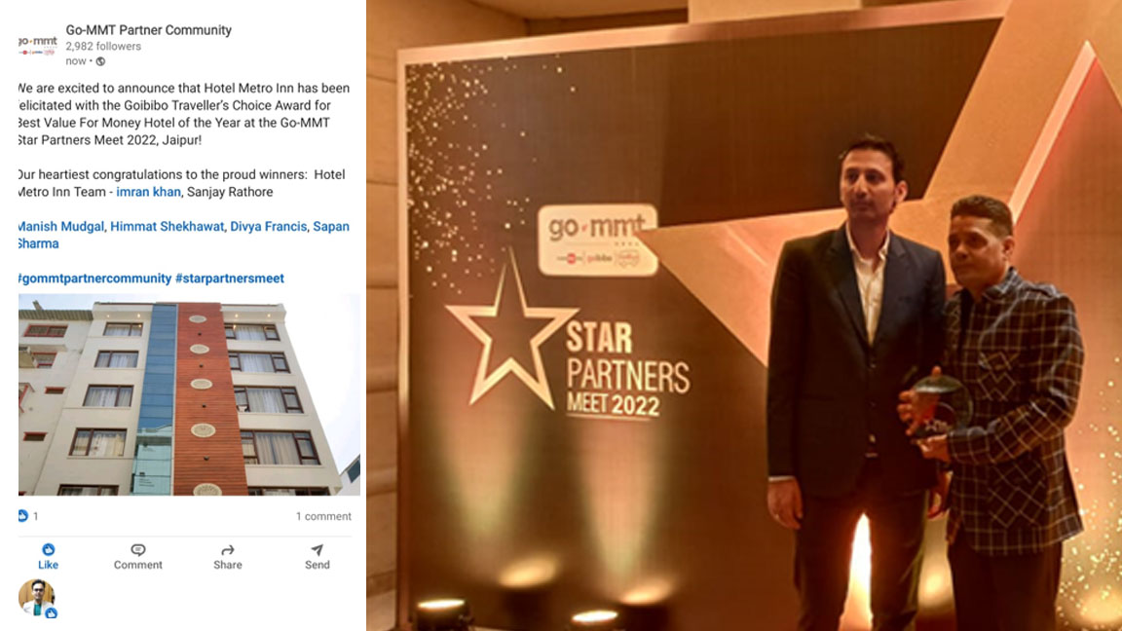Screen dimensions: 1122x631
Task: Click the Share arrow icon
Action: coord(228,549)
